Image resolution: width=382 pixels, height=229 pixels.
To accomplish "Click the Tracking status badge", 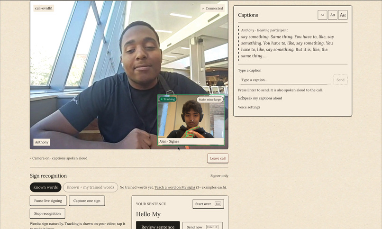I will point(168,99).
